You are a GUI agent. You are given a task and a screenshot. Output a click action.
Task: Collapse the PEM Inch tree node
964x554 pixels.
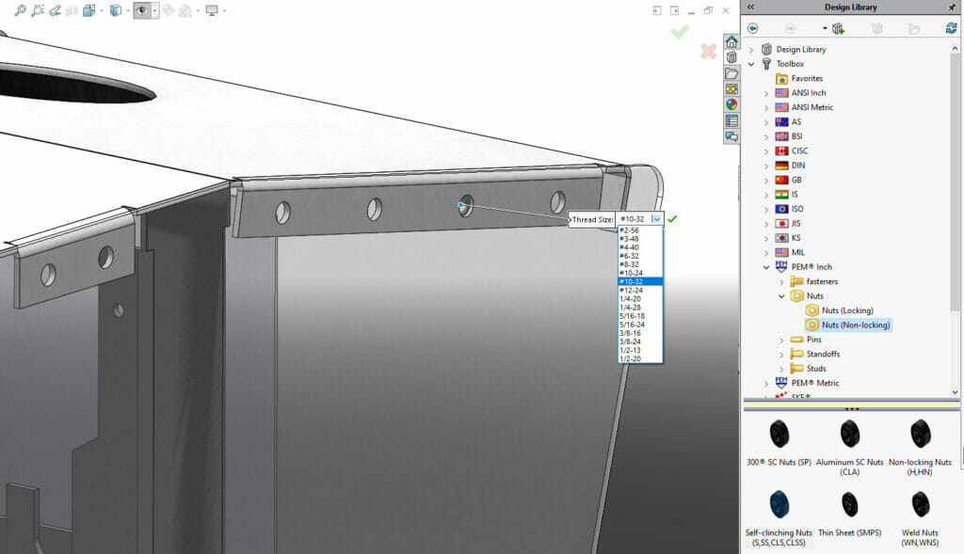pos(766,266)
